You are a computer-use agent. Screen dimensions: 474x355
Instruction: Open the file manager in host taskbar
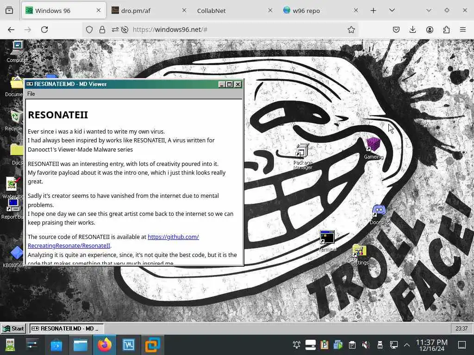click(x=81, y=345)
